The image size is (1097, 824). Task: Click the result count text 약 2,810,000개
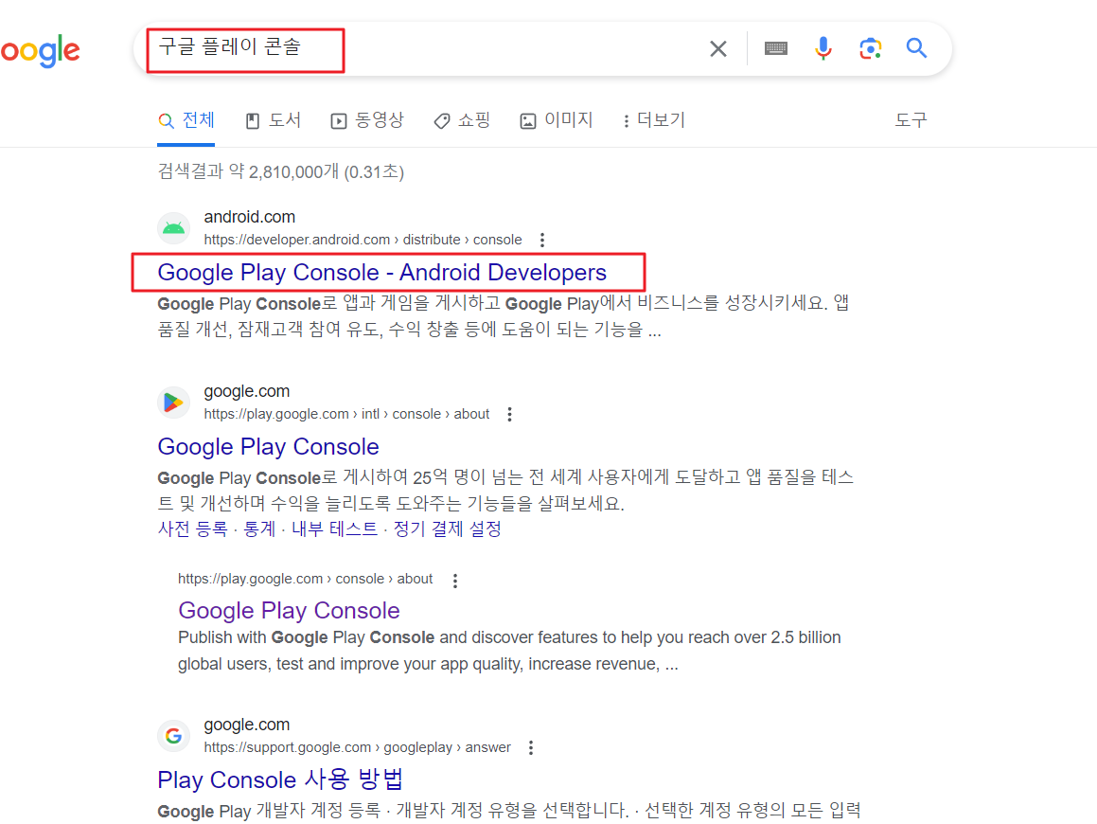(x=284, y=171)
